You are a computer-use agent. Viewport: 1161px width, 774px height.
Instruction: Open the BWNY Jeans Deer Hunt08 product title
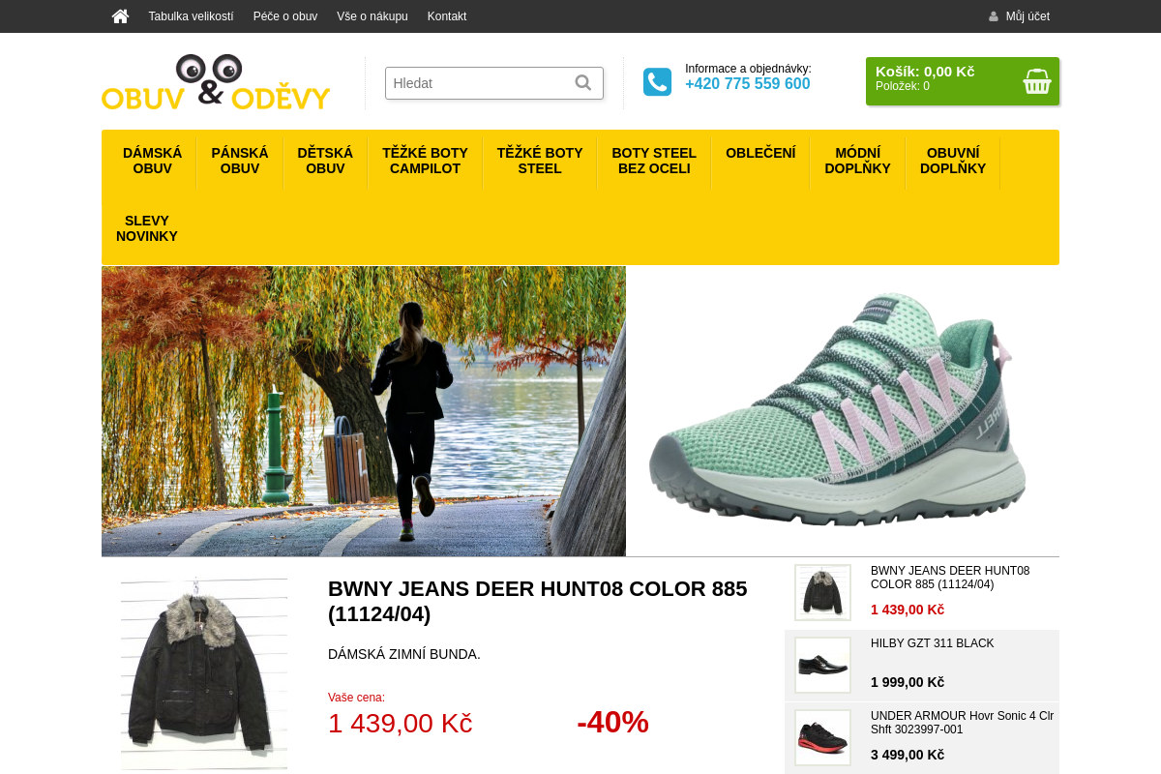[x=538, y=601]
